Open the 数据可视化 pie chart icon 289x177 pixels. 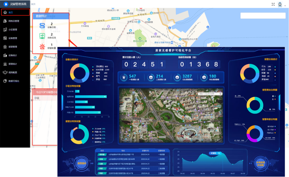(5, 81)
